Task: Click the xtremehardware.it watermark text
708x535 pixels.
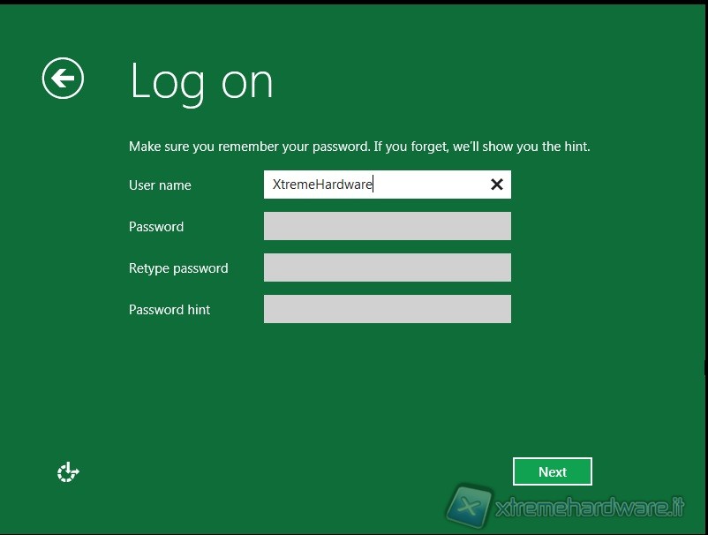Action: 590,508
